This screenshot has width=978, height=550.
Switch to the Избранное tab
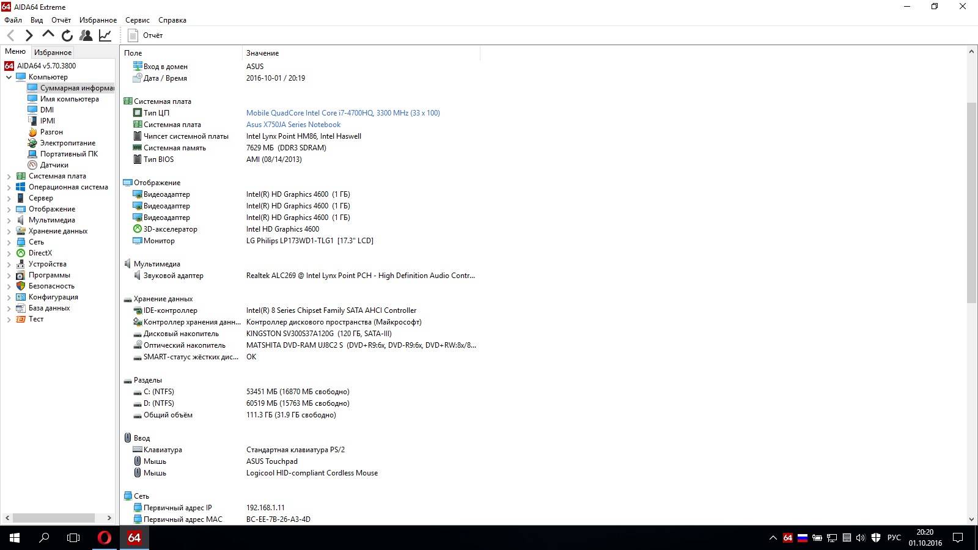(53, 53)
